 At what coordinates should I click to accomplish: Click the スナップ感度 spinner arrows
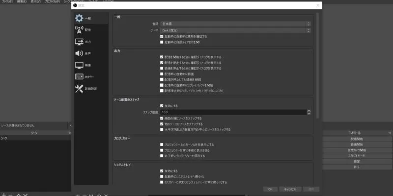tap(309, 112)
